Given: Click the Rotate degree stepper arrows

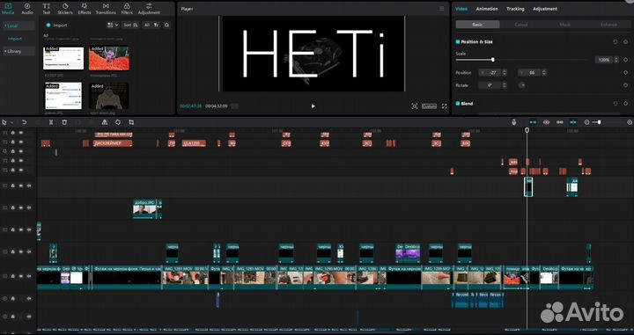Looking at the screenshot, I should [x=505, y=85].
